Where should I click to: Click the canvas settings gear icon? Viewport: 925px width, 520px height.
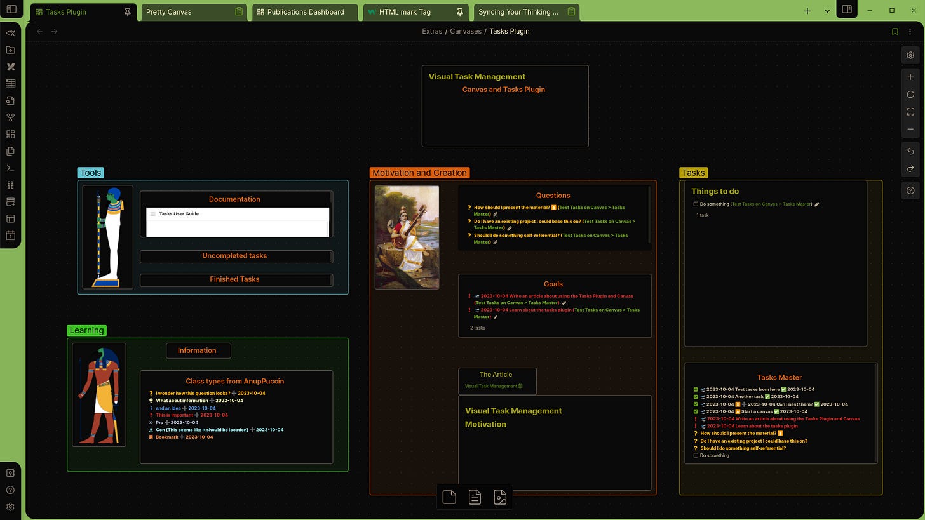point(910,55)
